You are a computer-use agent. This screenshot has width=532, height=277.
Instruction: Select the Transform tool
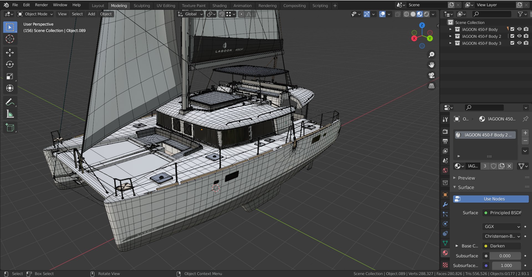10,88
